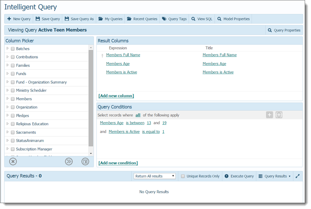Click the plus icon in Query Conditions
The height and width of the screenshot is (209, 311).
point(269,115)
